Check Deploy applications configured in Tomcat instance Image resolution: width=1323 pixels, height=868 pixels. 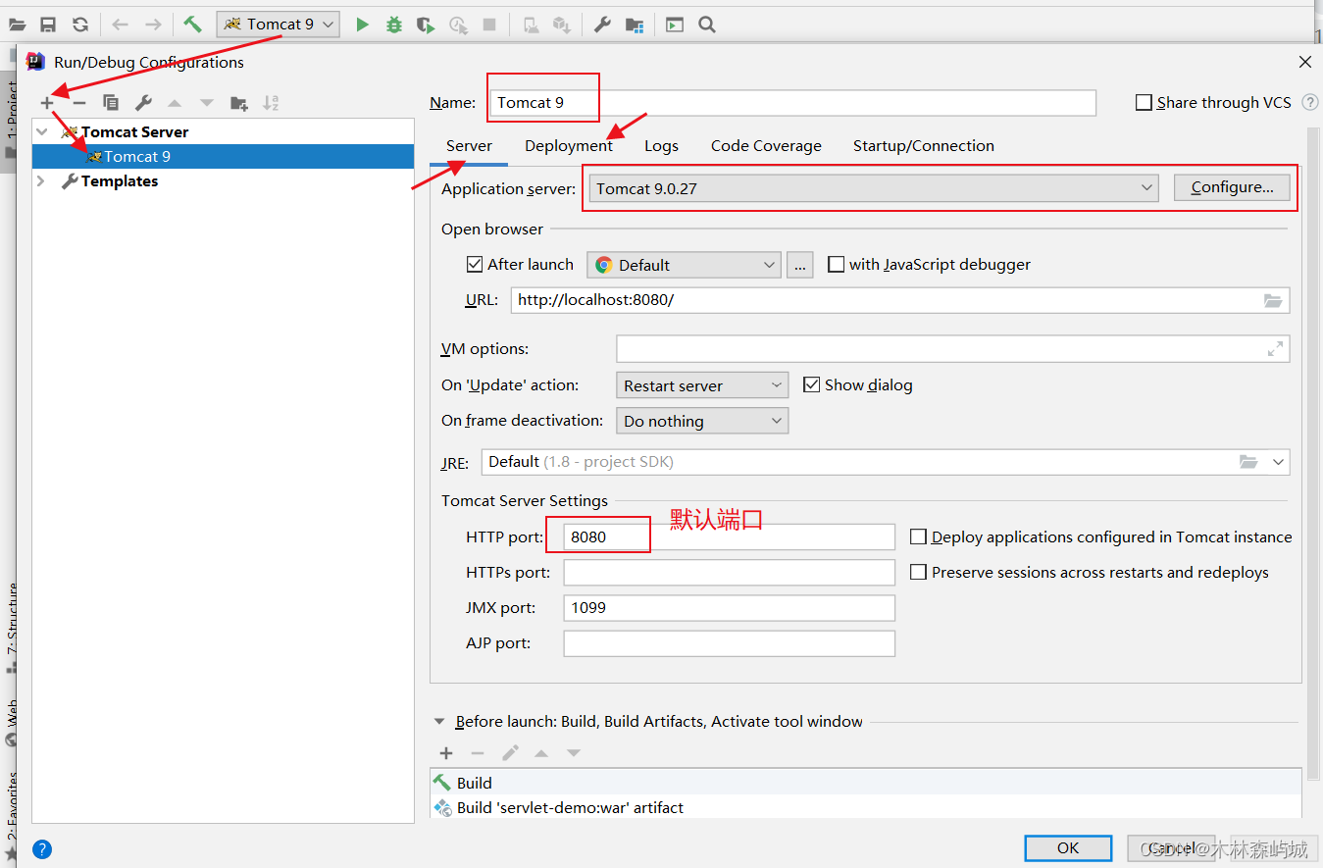[x=918, y=536]
